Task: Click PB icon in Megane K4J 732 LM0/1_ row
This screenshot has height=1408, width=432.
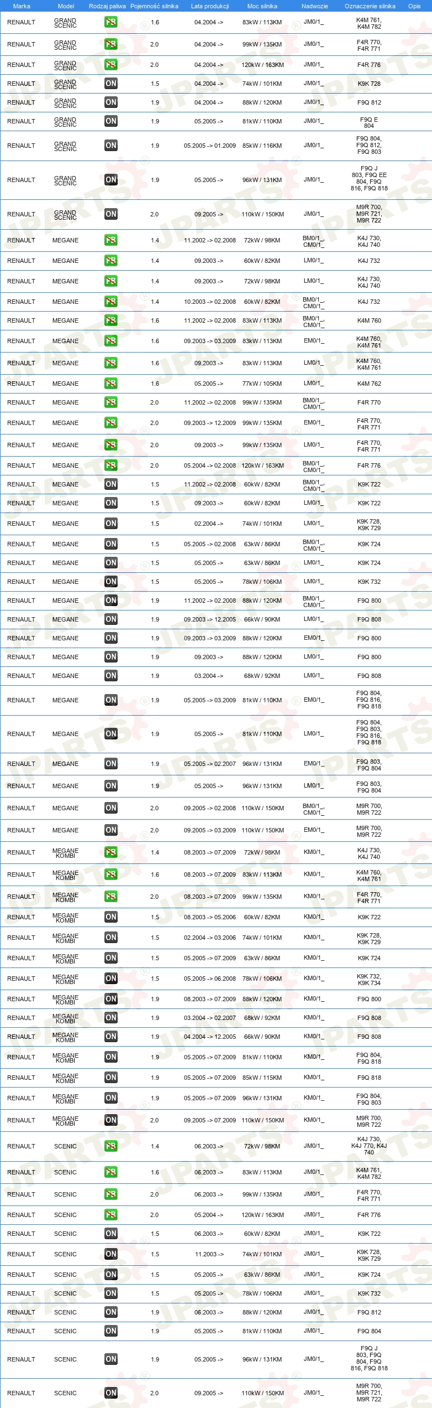Action: (x=110, y=261)
